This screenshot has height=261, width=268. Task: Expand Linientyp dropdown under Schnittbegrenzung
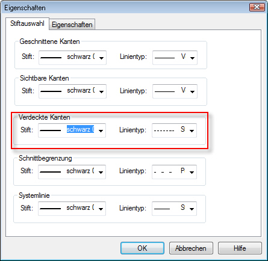[174, 172]
